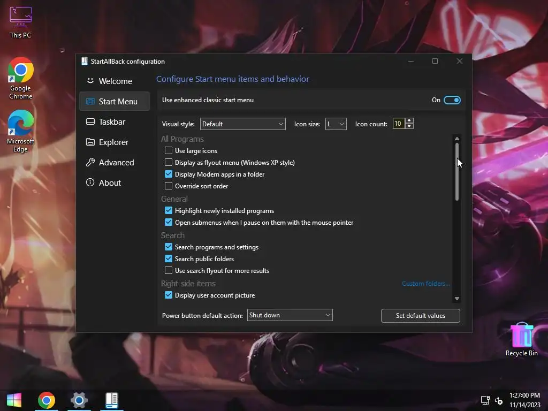This screenshot has width=548, height=411.
Task: Click network status tray icon
Action: (485, 400)
